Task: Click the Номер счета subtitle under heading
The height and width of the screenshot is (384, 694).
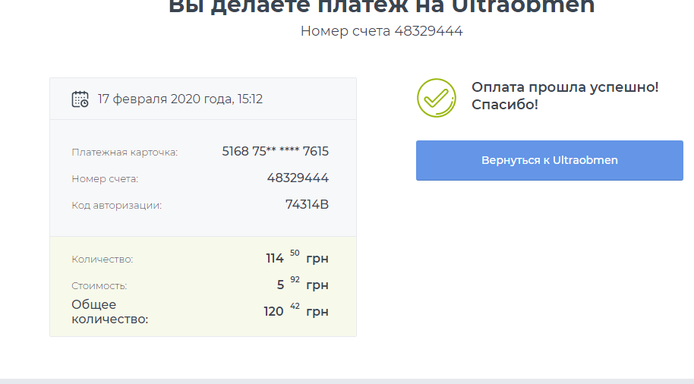Action: pos(381,31)
